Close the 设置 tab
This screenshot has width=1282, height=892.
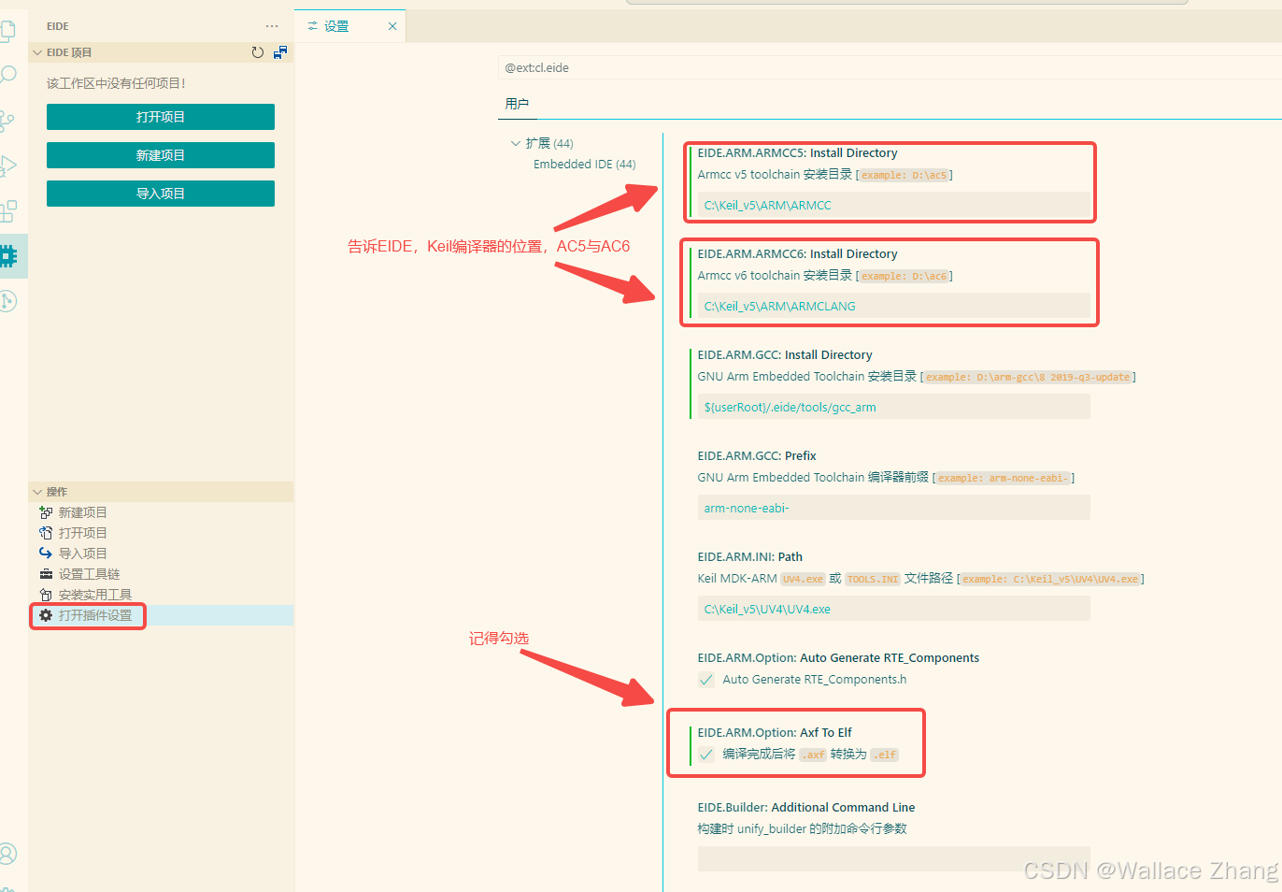tap(392, 26)
